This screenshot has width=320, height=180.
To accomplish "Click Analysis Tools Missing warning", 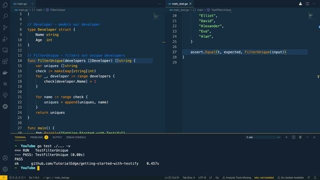I will 236,177.
